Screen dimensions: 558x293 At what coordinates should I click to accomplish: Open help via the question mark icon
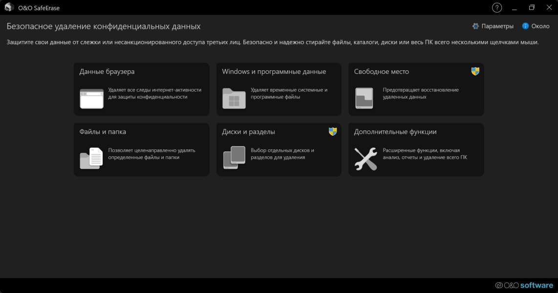pos(497,7)
